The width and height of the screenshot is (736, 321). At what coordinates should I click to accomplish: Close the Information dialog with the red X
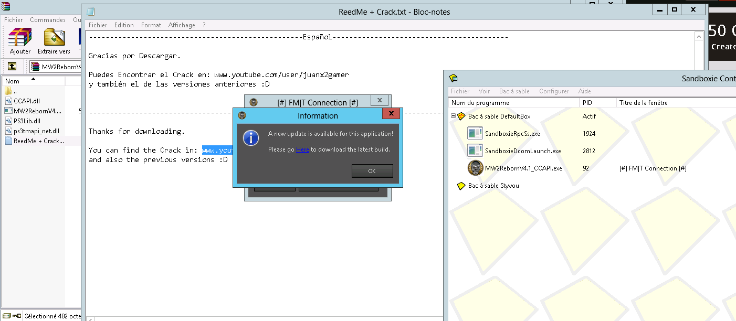click(391, 113)
